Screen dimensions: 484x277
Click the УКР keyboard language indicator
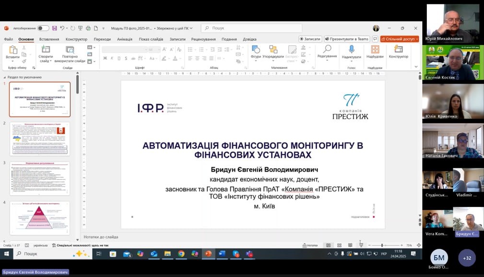[x=384, y=254]
